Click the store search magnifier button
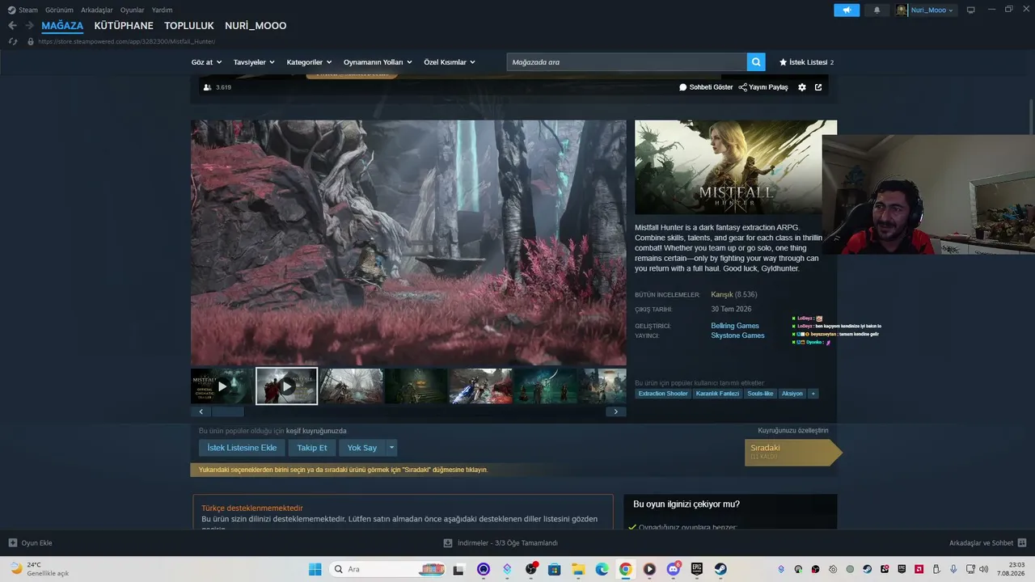Viewport: 1035px width, 582px height. point(756,62)
